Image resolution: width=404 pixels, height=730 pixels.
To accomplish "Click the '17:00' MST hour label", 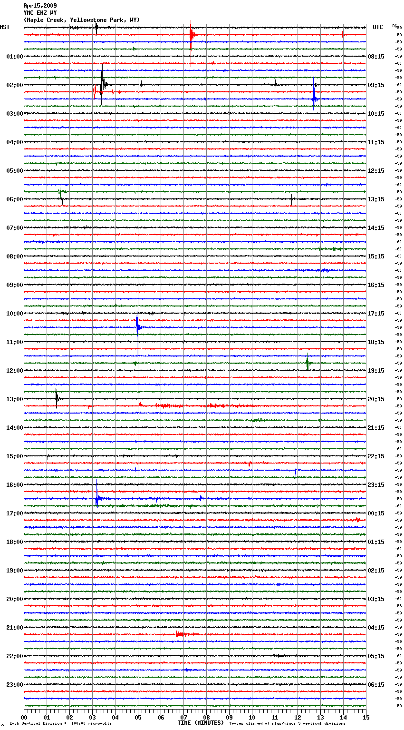I will (x=15, y=513).
